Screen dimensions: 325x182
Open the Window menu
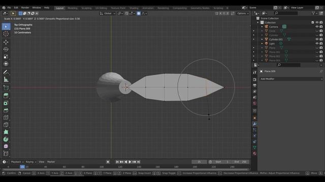pyautogui.click(x=37, y=8)
